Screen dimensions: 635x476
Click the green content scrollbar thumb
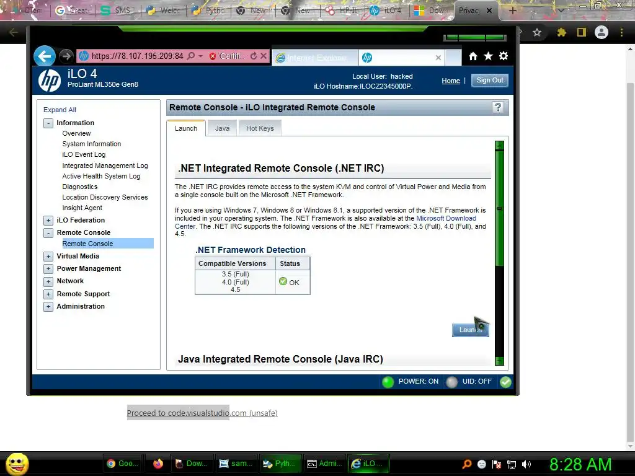tap(499, 208)
